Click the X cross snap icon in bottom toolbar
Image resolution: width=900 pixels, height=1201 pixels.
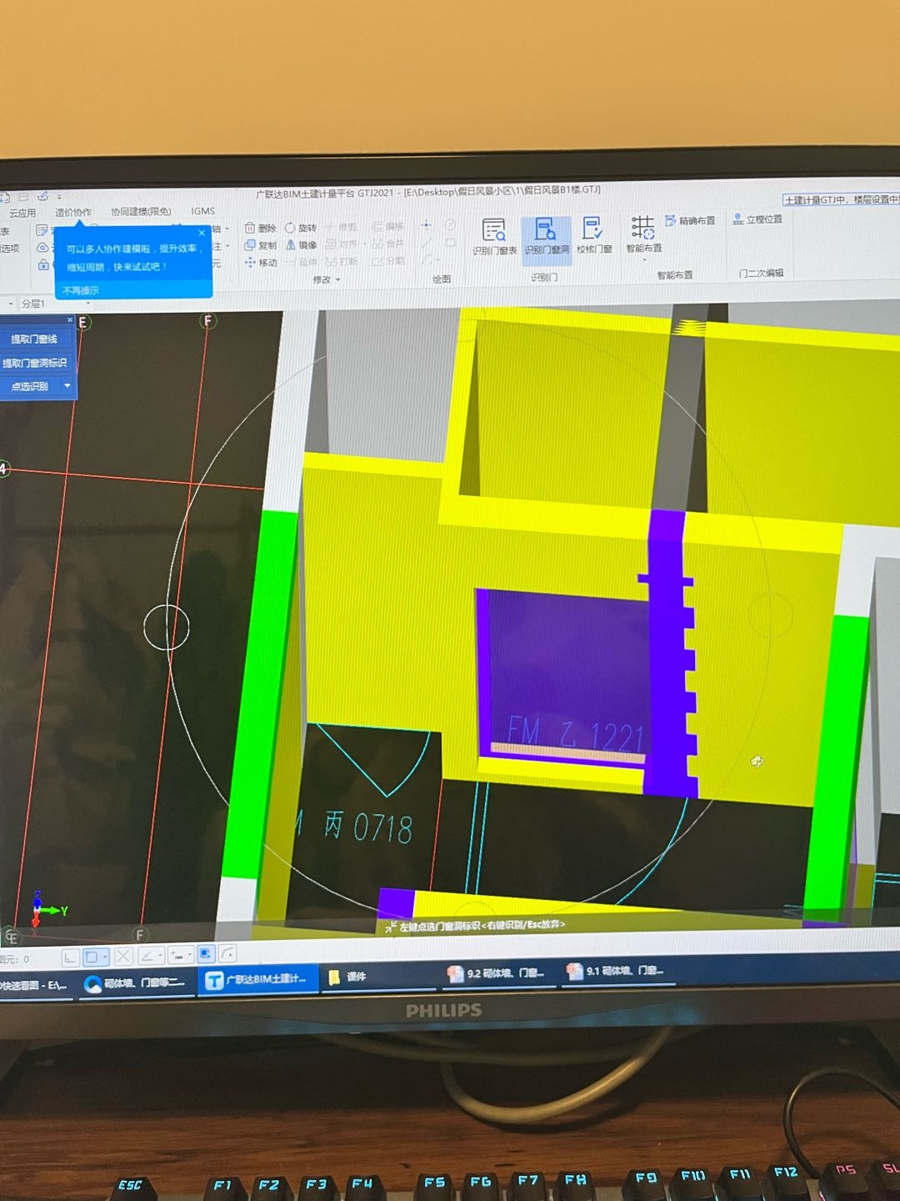(x=123, y=956)
